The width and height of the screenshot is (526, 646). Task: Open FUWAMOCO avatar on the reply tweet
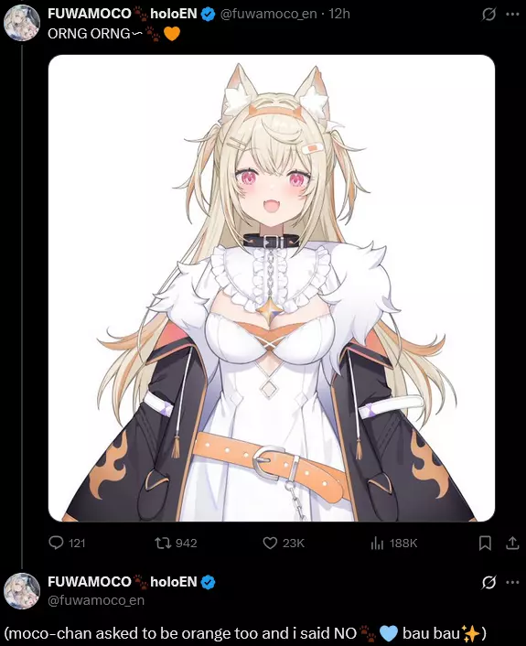(x=21, y=591)
